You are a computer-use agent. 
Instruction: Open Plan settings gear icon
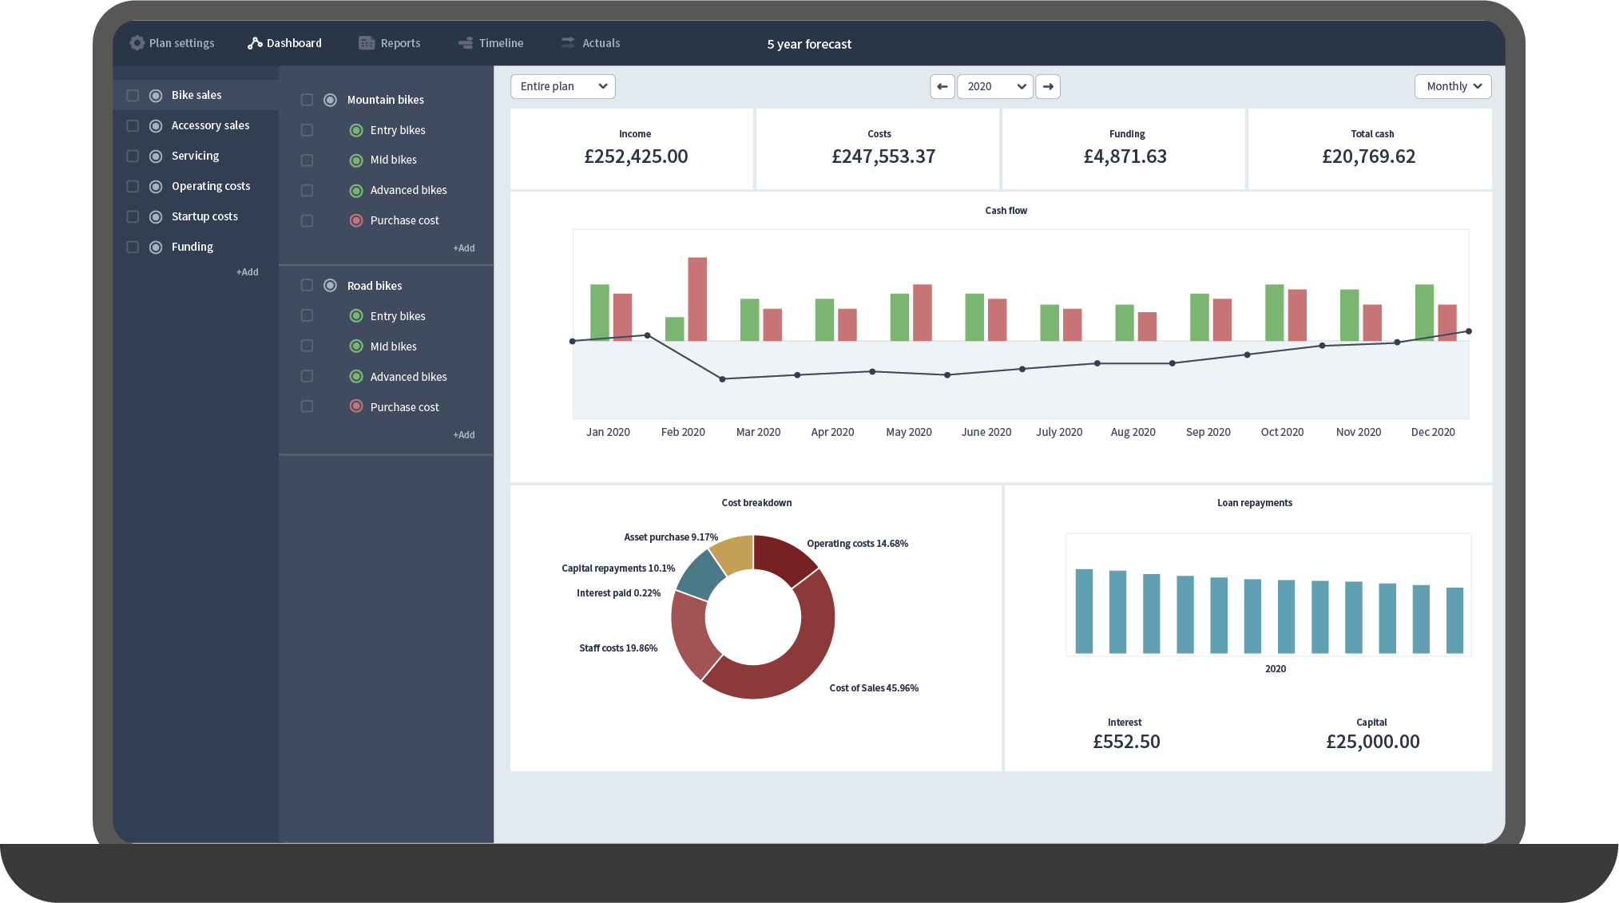tap(137, 43)
